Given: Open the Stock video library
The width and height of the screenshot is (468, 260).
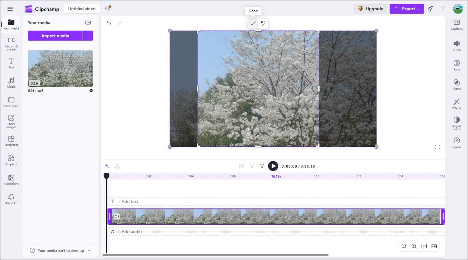Looking at the screenshot, I should (11, 102).
